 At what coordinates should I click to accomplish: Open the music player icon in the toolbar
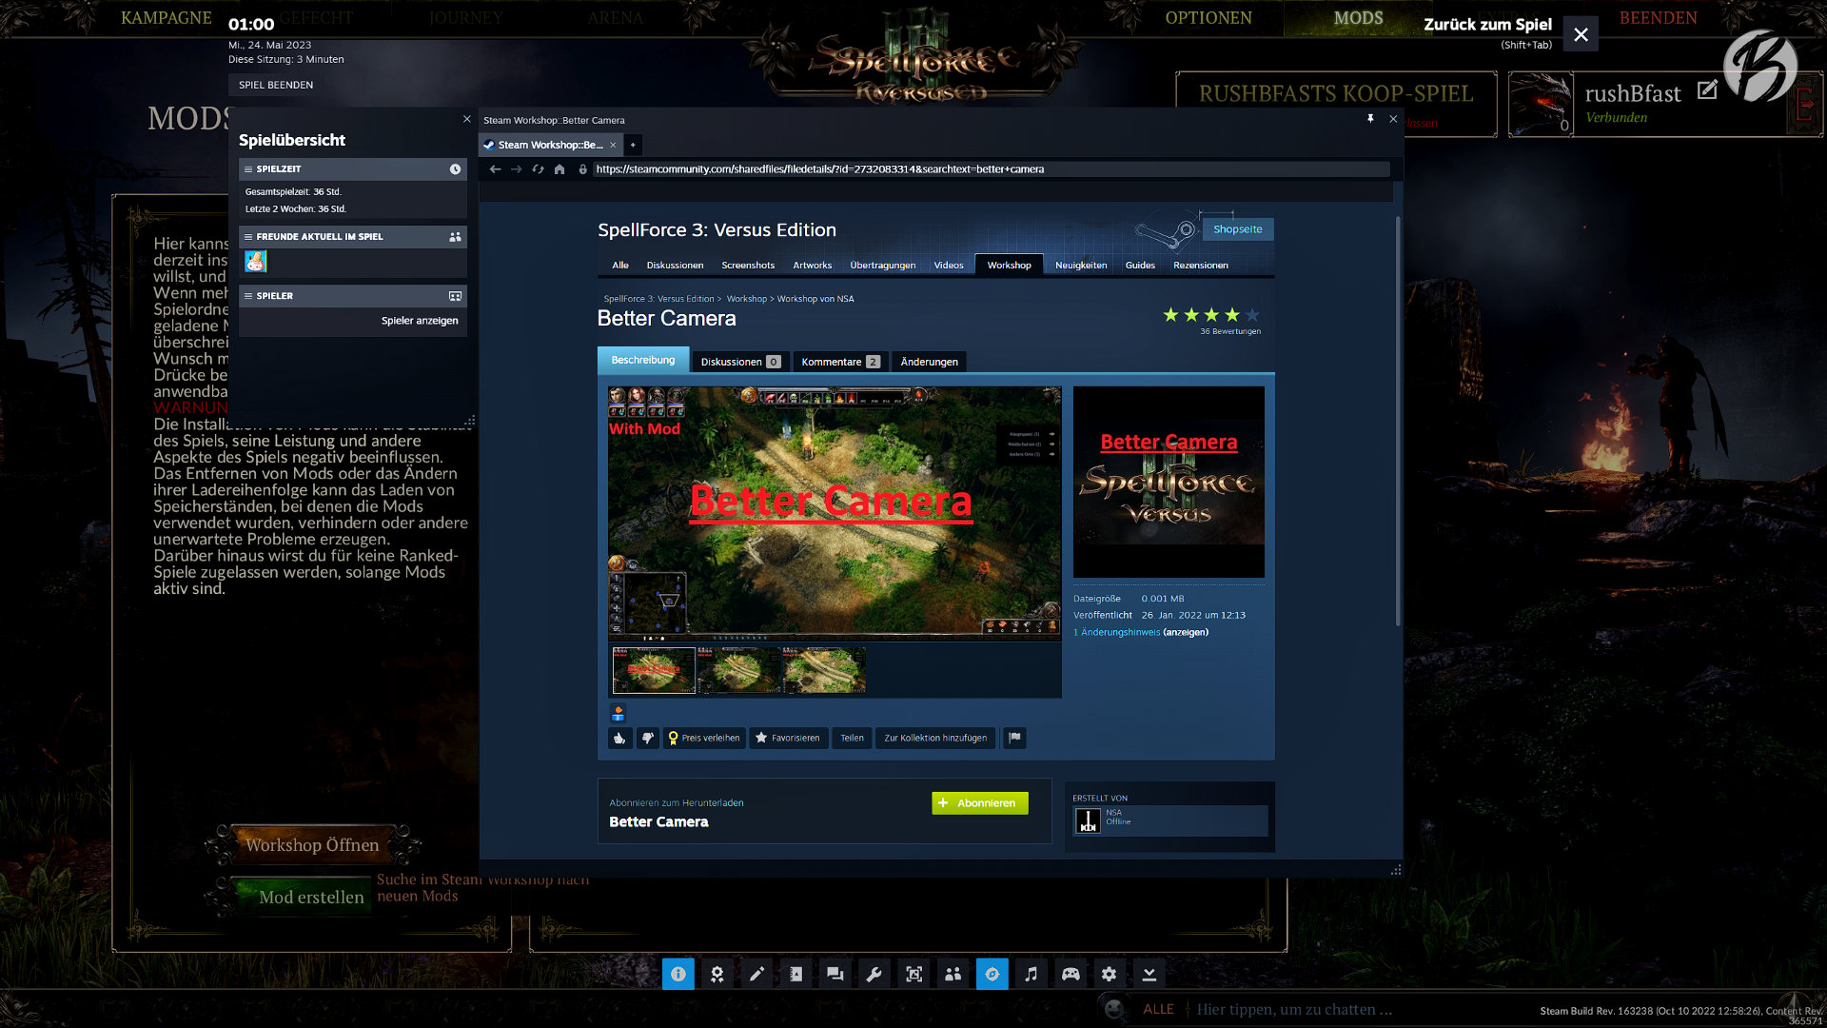coord(1031,974)
